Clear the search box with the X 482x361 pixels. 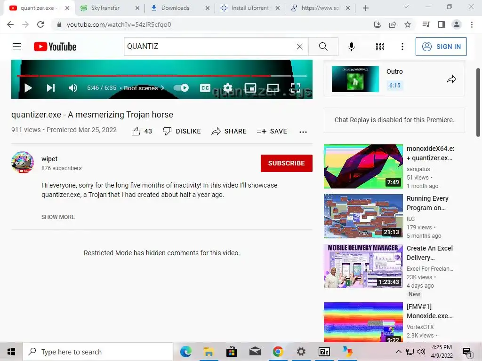click(x=300, y=47)
